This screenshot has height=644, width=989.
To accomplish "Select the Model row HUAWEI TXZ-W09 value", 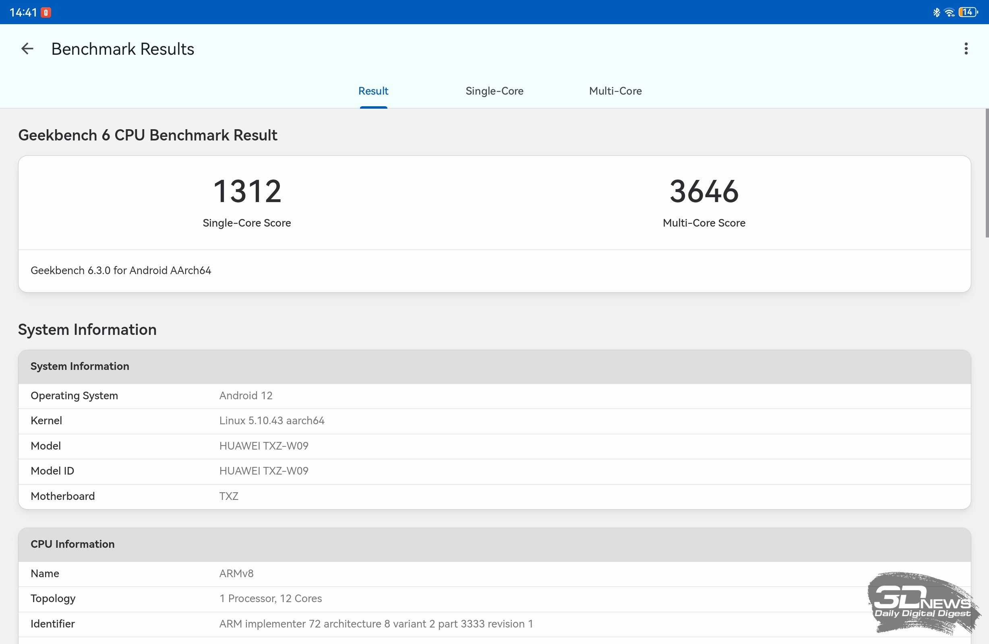I will (x=264, y=446).
